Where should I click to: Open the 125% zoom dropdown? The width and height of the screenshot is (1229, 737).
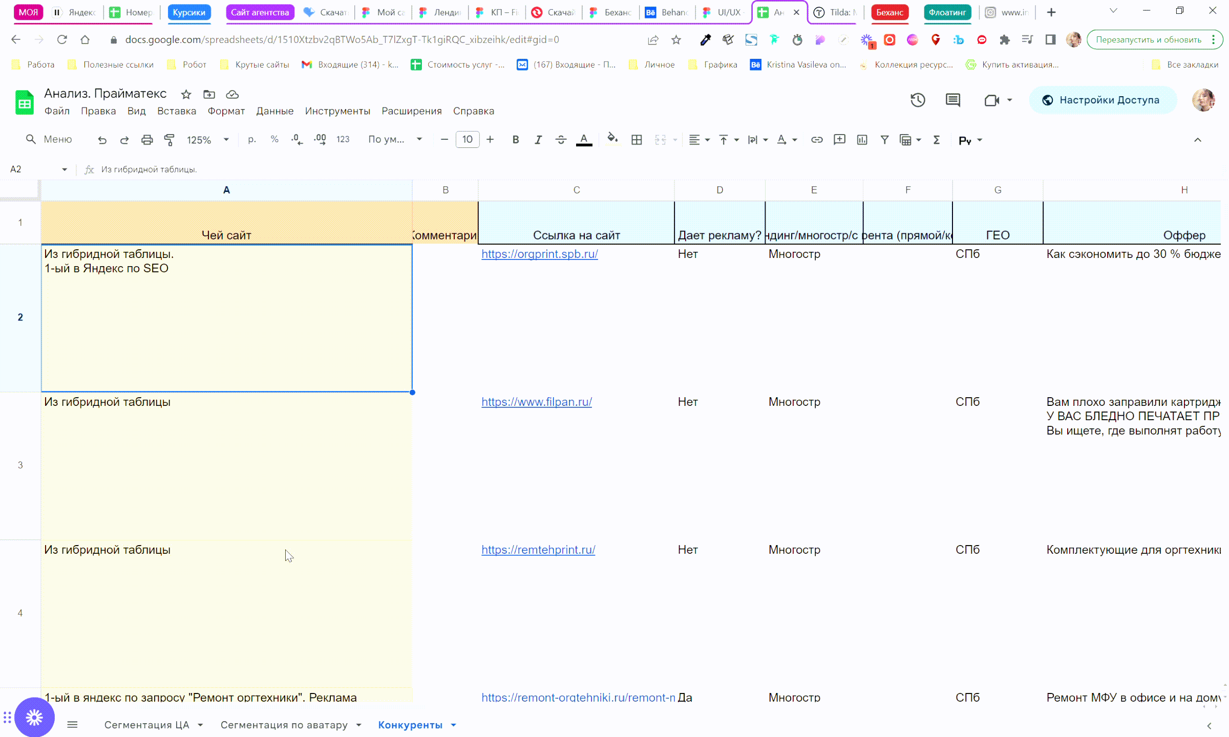207,140
